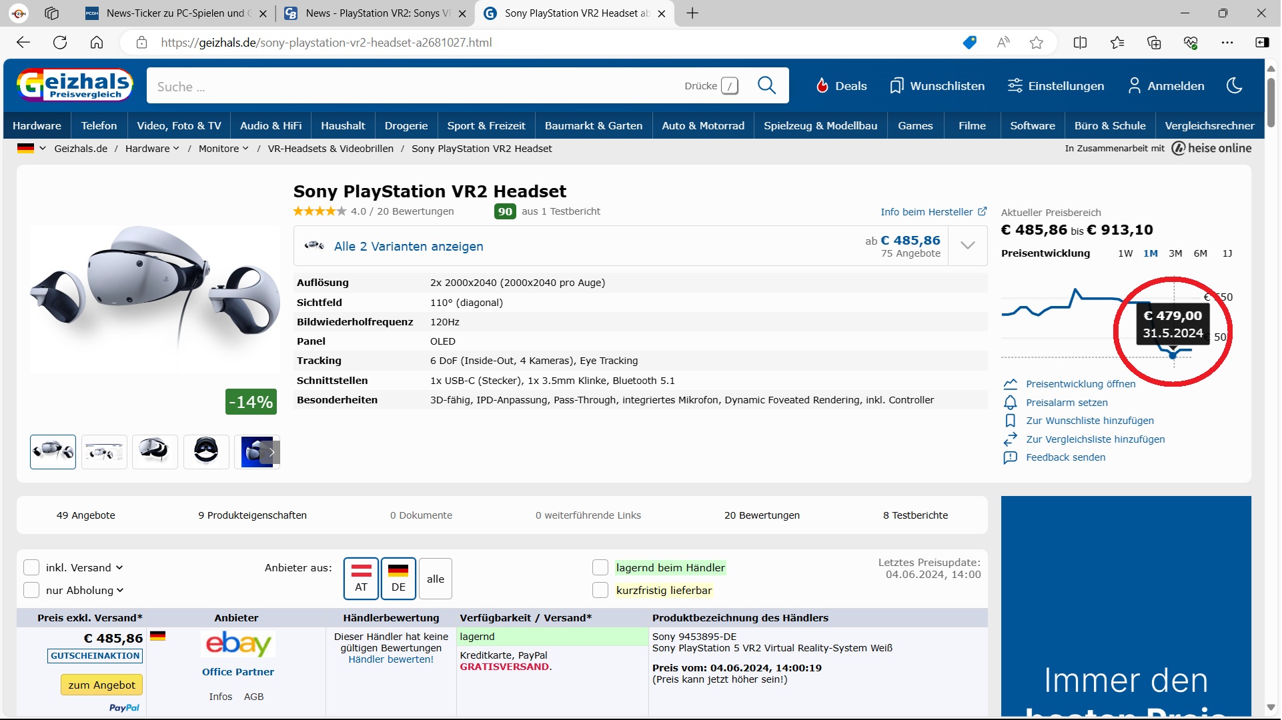This screenshot has width=1282, height=720.
Task: Click the browser back arrow
Action: pyautogui.click(x=23, y=43)
